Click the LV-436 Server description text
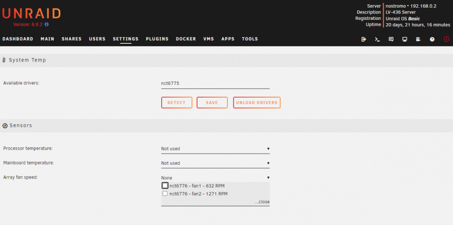The image size is (453, 225). tap(401, 12)
